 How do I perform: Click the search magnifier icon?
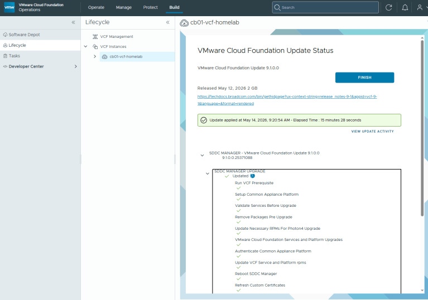point(277,7)
